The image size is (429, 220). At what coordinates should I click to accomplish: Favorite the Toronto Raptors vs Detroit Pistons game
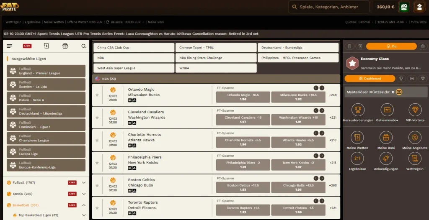[x=97, y=208]
